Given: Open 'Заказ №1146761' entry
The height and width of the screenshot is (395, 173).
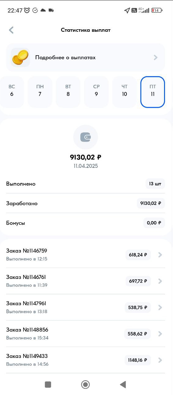Looking at the screenshot, I should [x=86, y=281].
